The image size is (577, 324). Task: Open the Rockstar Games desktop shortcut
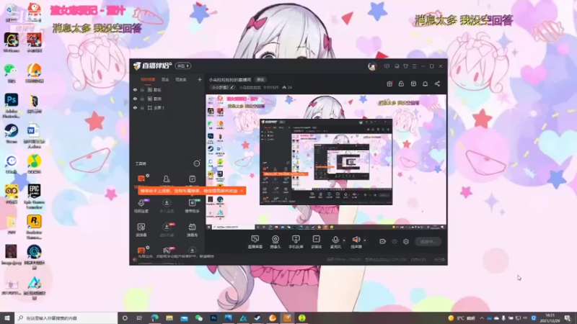pyautogui.click(x=34, y=227)
